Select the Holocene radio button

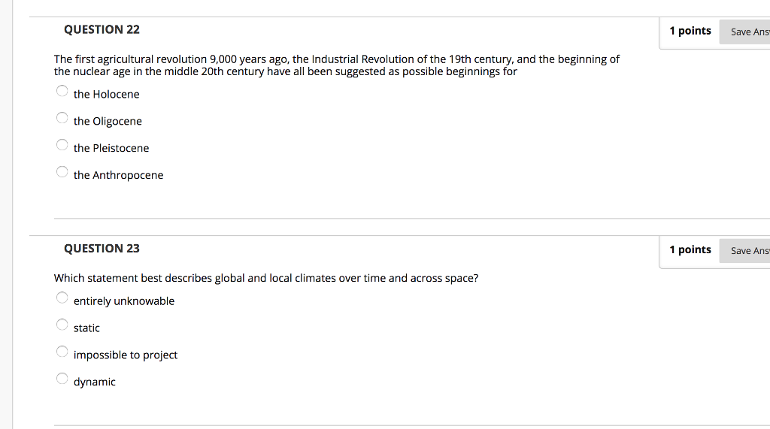coord(62,91)
